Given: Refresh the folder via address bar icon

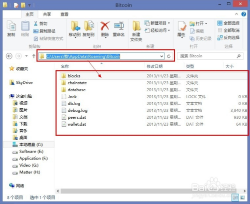Looking at the screenshot, I should pos(168,56).
